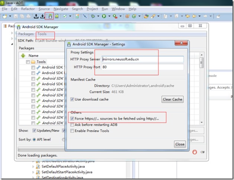Image resolution: width=234 pixels, height=180 pixels.
Task: Run Android Lint check icon
Action: click(65, 16)
